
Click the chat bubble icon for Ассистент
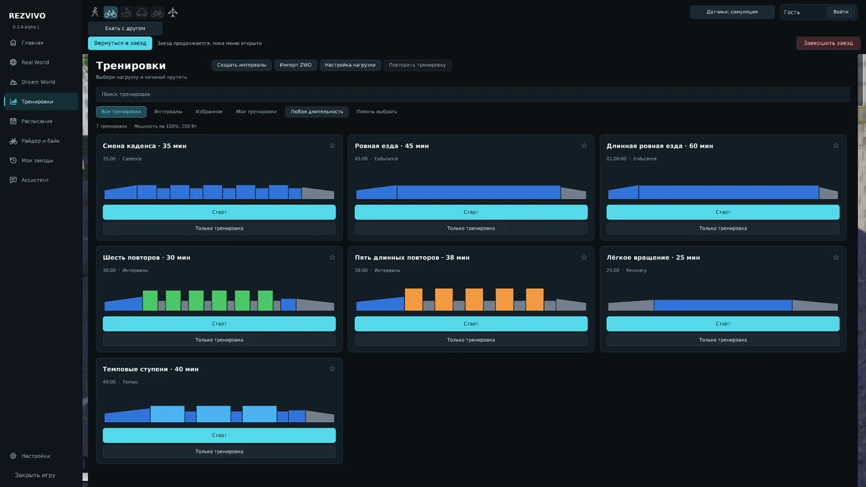point(13,180)
